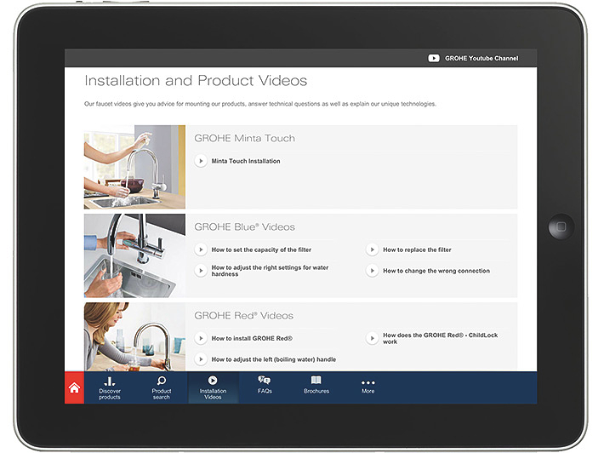Play water hardness settings video button

point(201,271)
